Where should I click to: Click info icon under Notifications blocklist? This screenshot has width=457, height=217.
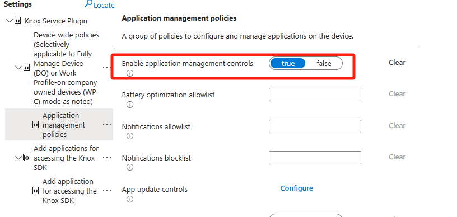[130, 168]
